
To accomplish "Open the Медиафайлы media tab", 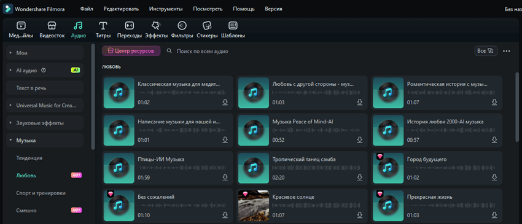I will 21,29.
